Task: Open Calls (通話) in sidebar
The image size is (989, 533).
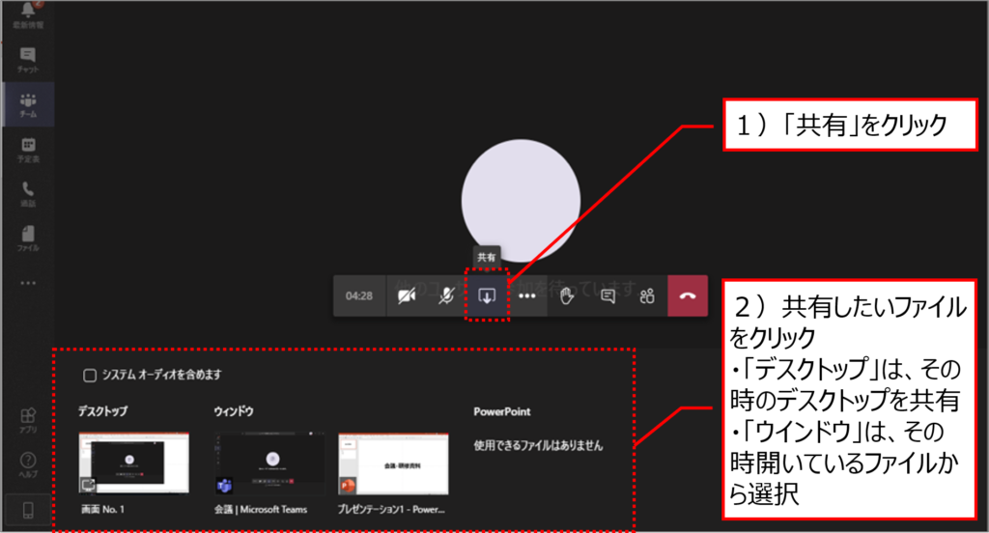Action: 28,194
